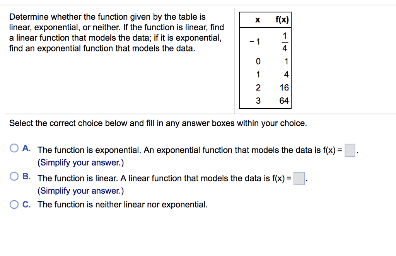Click 'Simplify your answer' hint under choice A
This screenshot has width=396, height=256.
coord(80,163)
